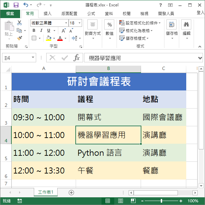Open the Name Box dropdown arrow
The width and height of the screenshot is (205, 205).
click(x=33, y=57)
